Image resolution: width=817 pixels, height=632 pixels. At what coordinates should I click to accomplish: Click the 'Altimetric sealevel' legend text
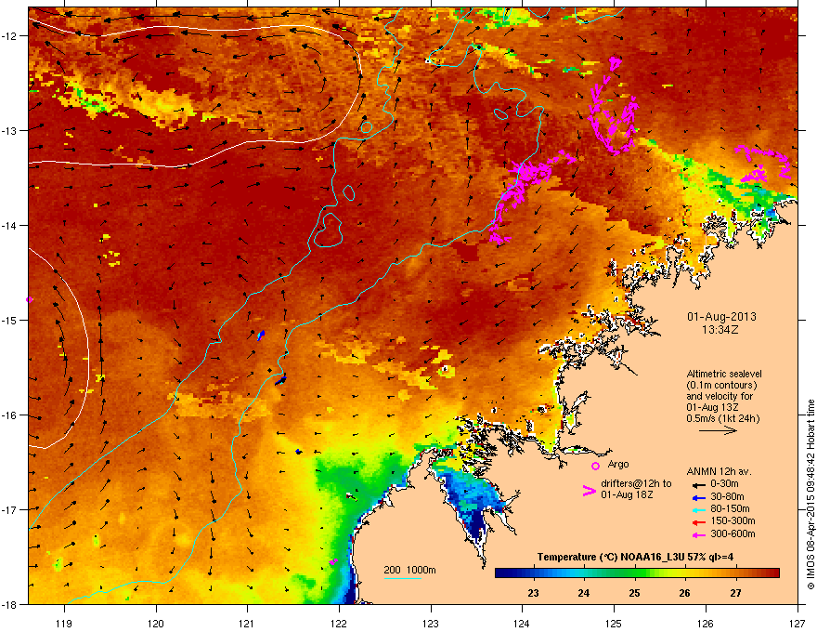click(x=724, y=374)
